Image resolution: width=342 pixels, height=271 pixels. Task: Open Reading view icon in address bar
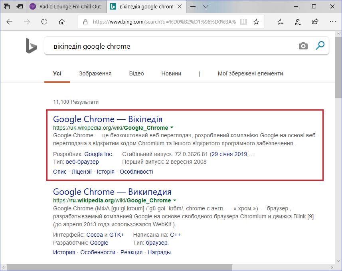coord(243,22)
